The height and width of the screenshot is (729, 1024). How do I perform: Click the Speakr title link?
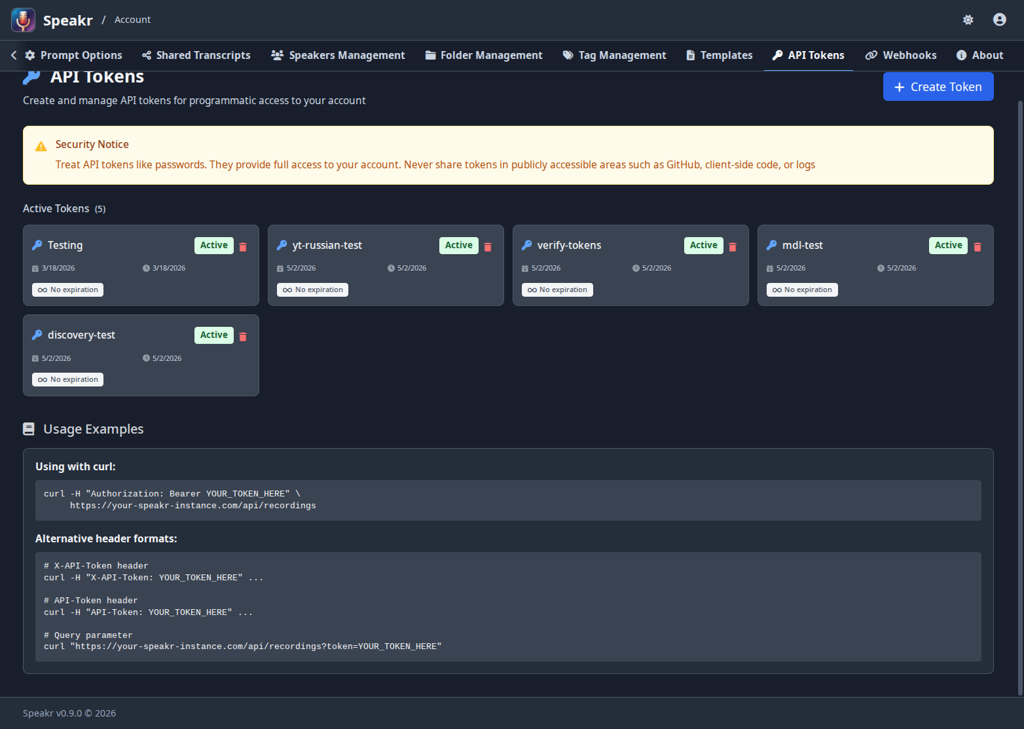click(x=68, y=20)
